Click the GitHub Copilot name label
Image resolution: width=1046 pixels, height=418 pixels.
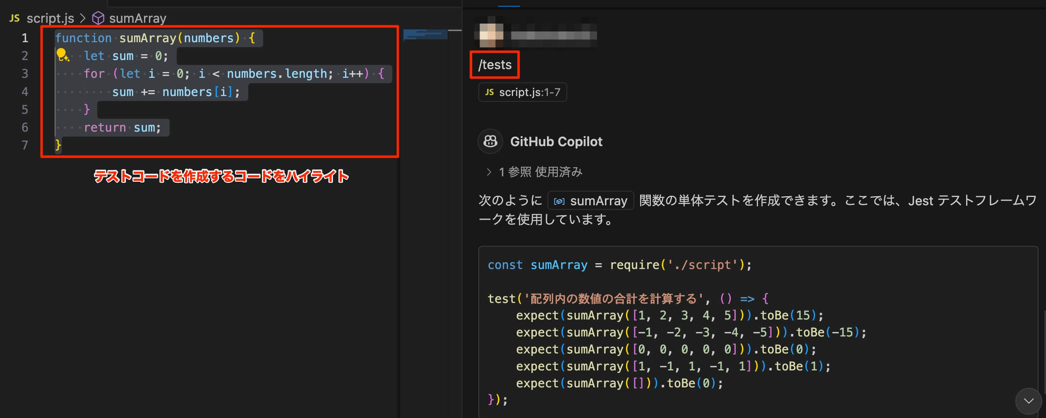(556, 142)
